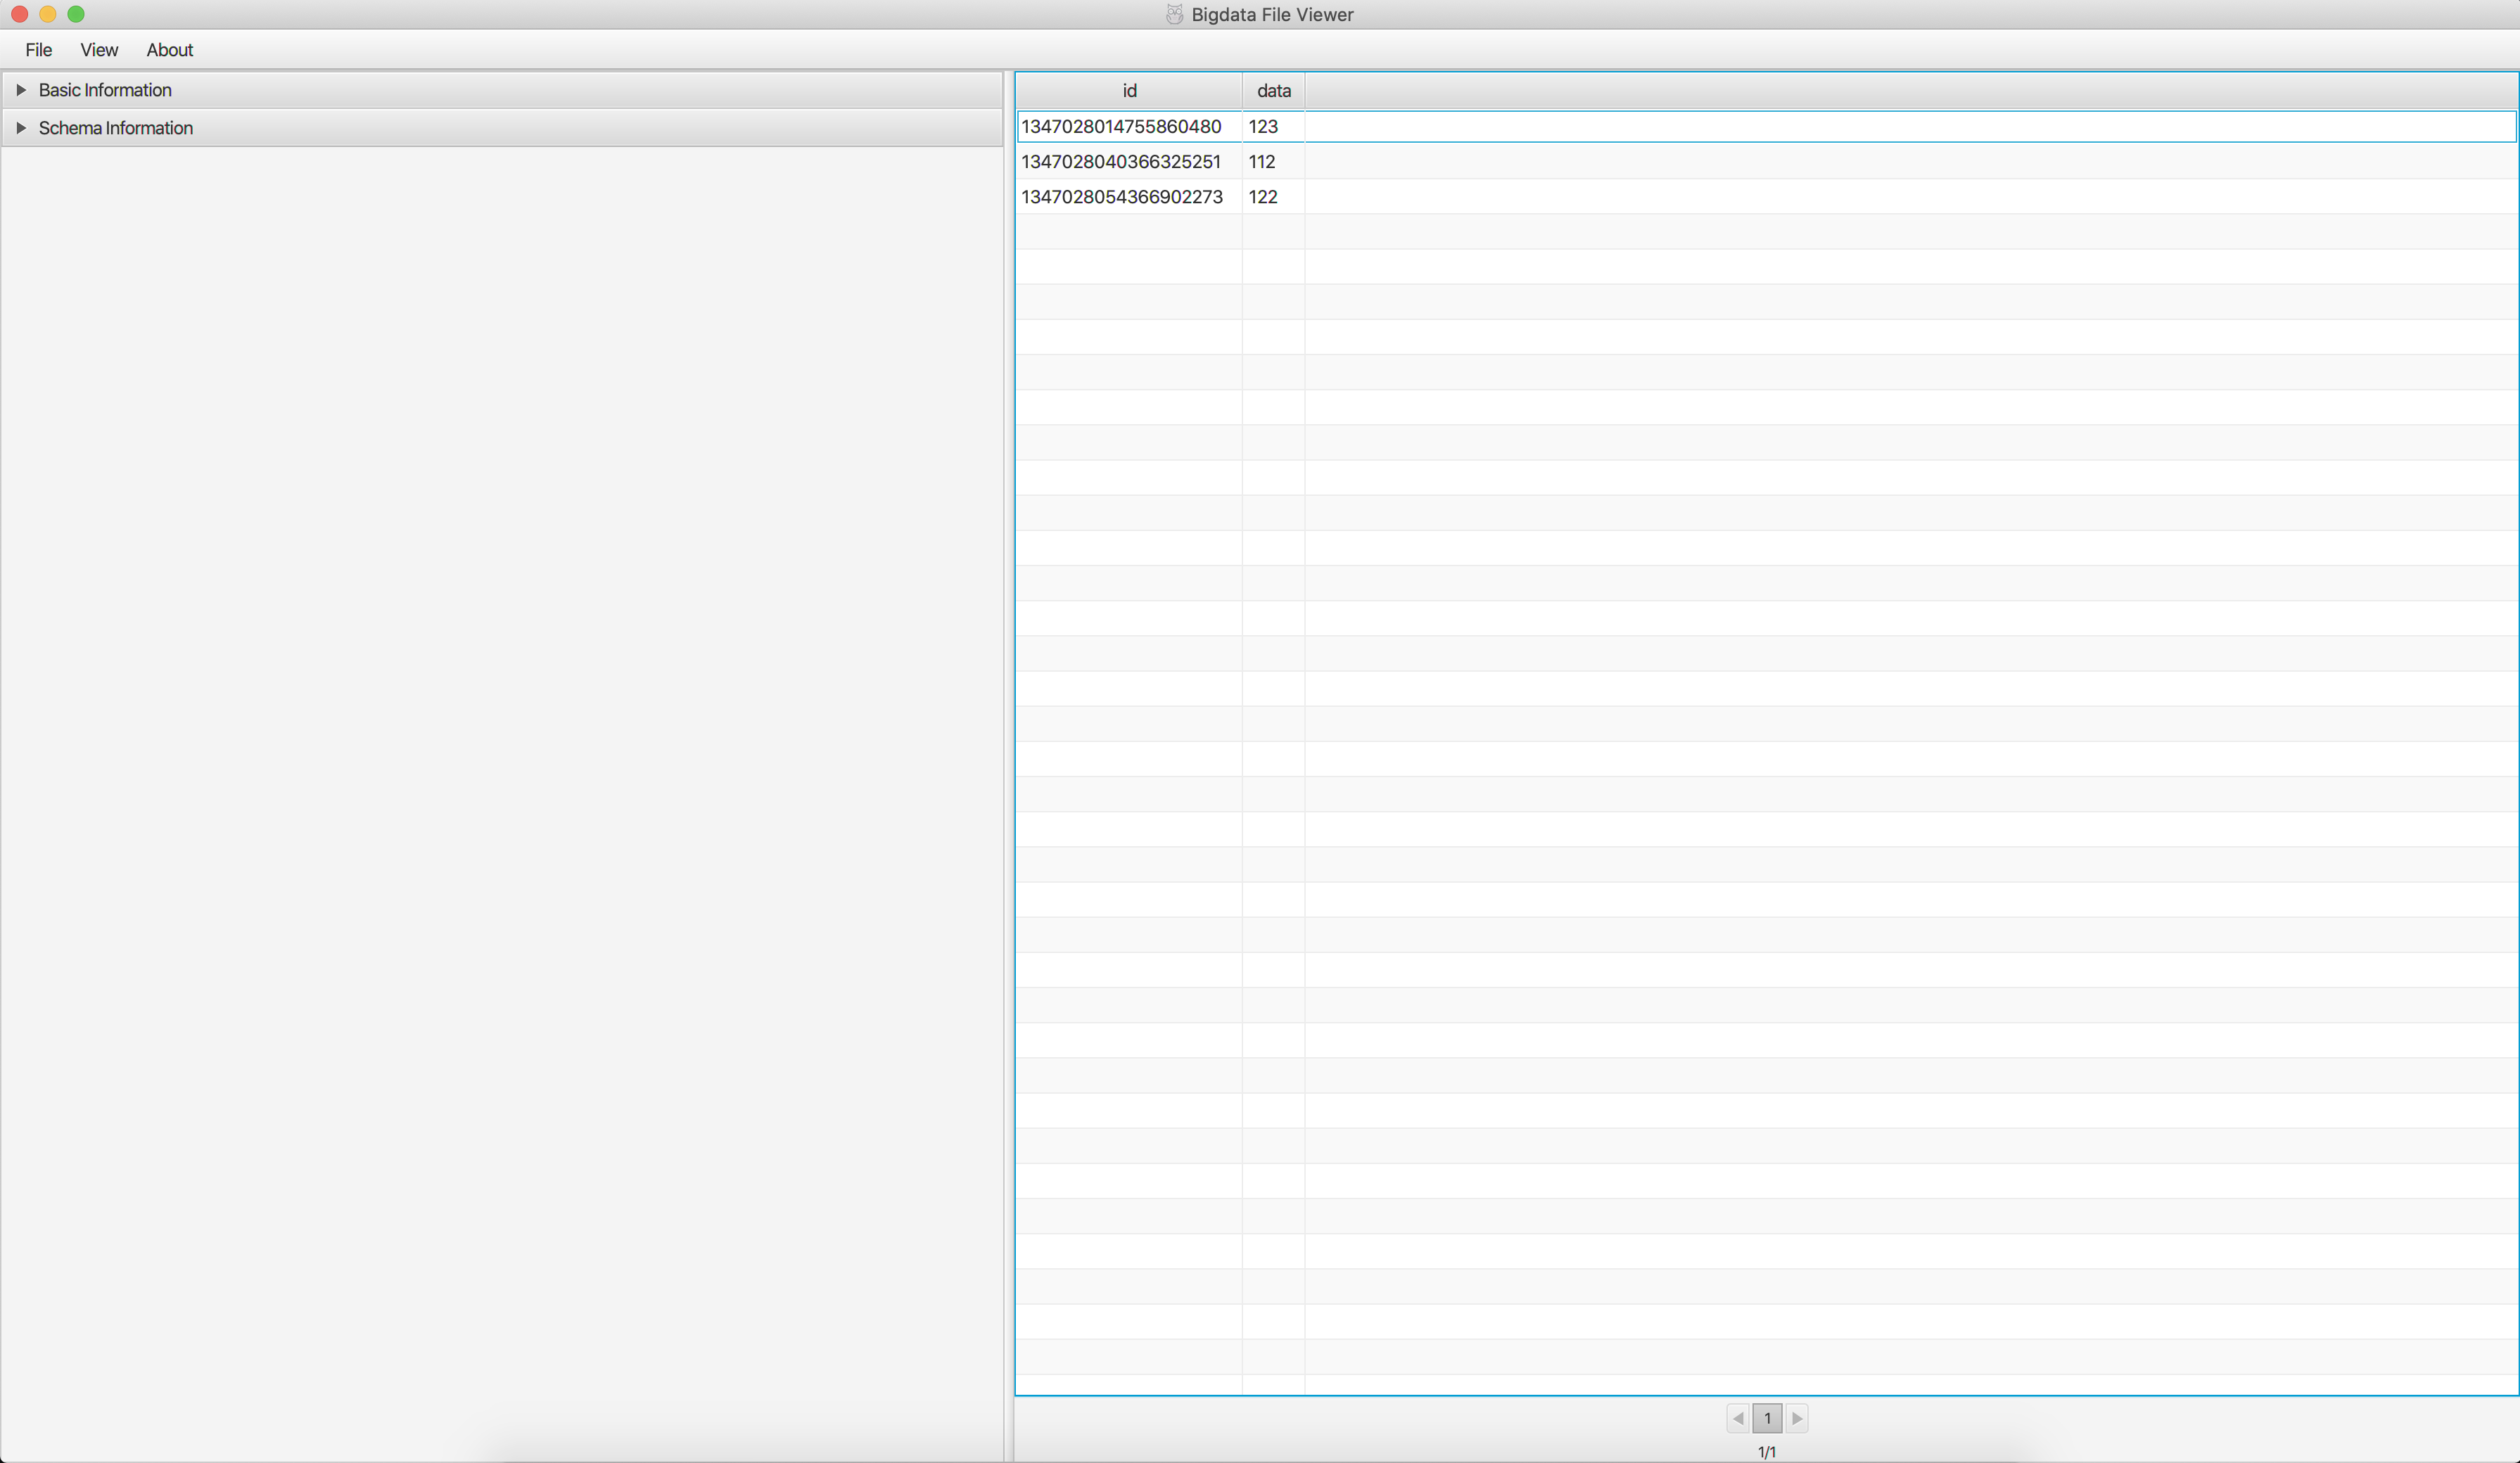Screen dimensions: 2520x1463
Task: Maximize the window with green button
Action: pyautogui.click(x=76, y=14)
